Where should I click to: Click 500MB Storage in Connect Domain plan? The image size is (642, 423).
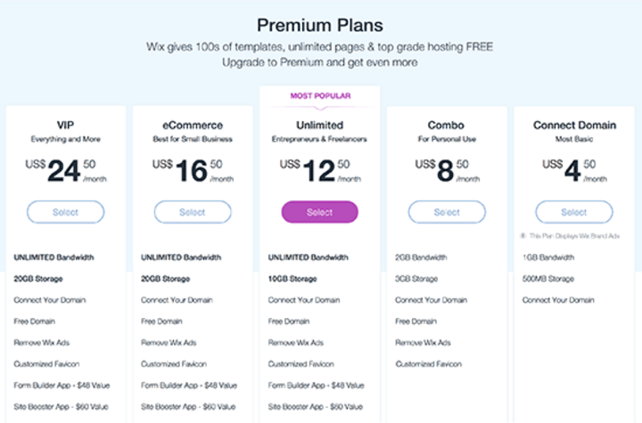point(547,279)
